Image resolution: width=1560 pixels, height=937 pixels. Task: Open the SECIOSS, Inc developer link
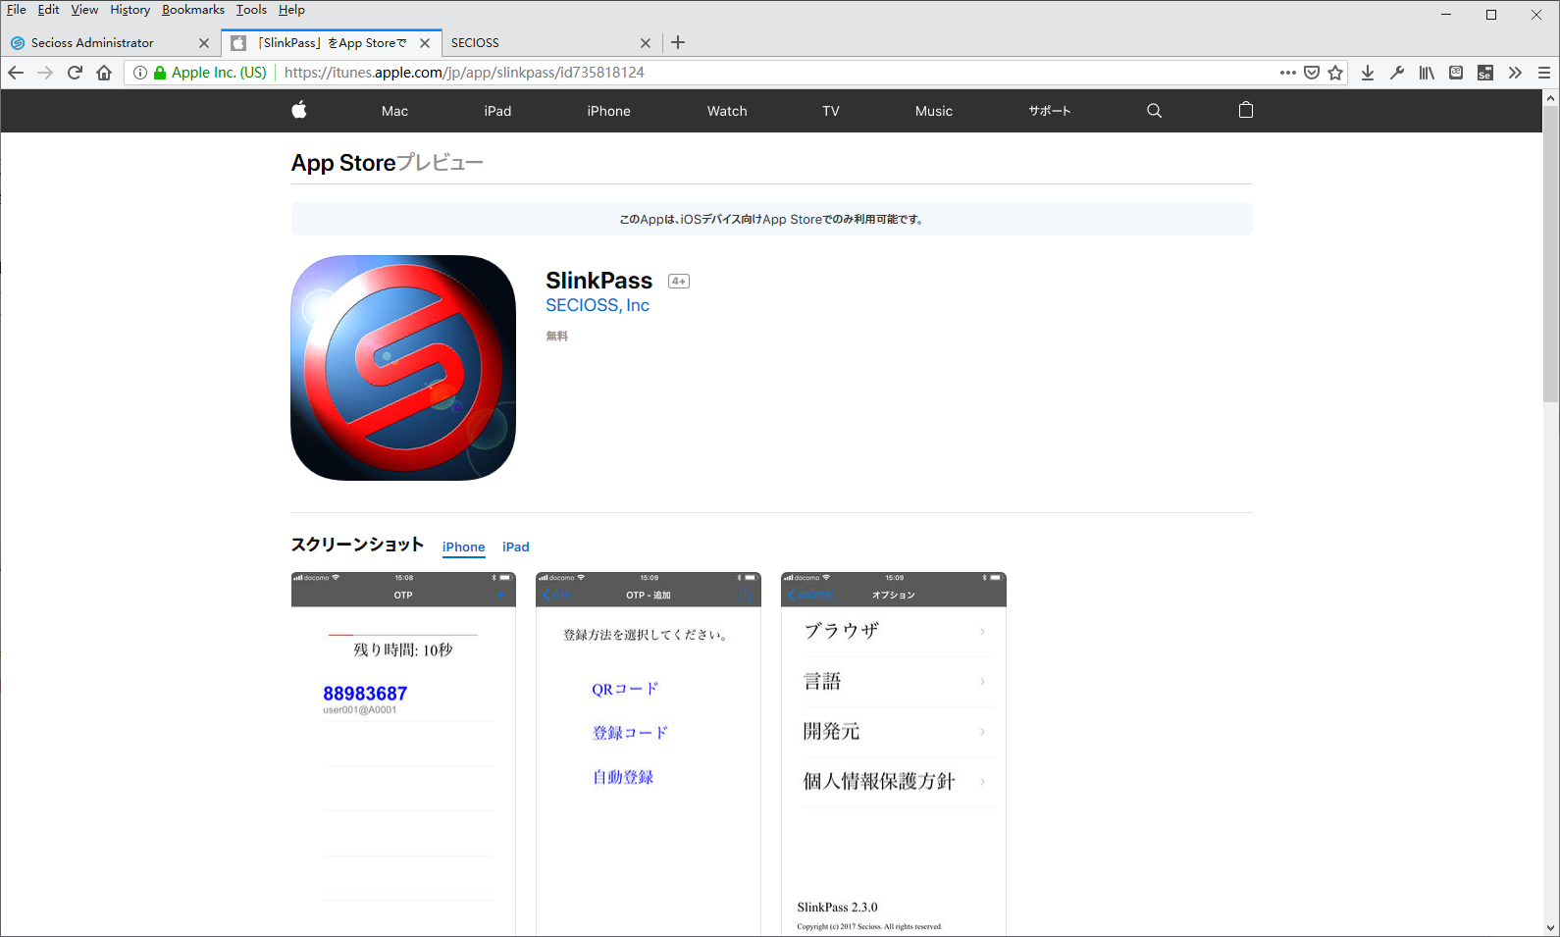click(597, 306)
